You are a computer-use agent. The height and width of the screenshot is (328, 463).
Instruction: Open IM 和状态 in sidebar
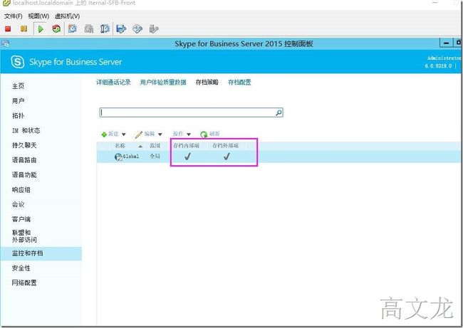pyautogui.click(x=26, y=130)
